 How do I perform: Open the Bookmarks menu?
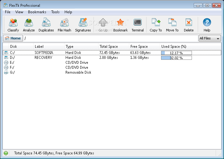(x=37, y=12)
